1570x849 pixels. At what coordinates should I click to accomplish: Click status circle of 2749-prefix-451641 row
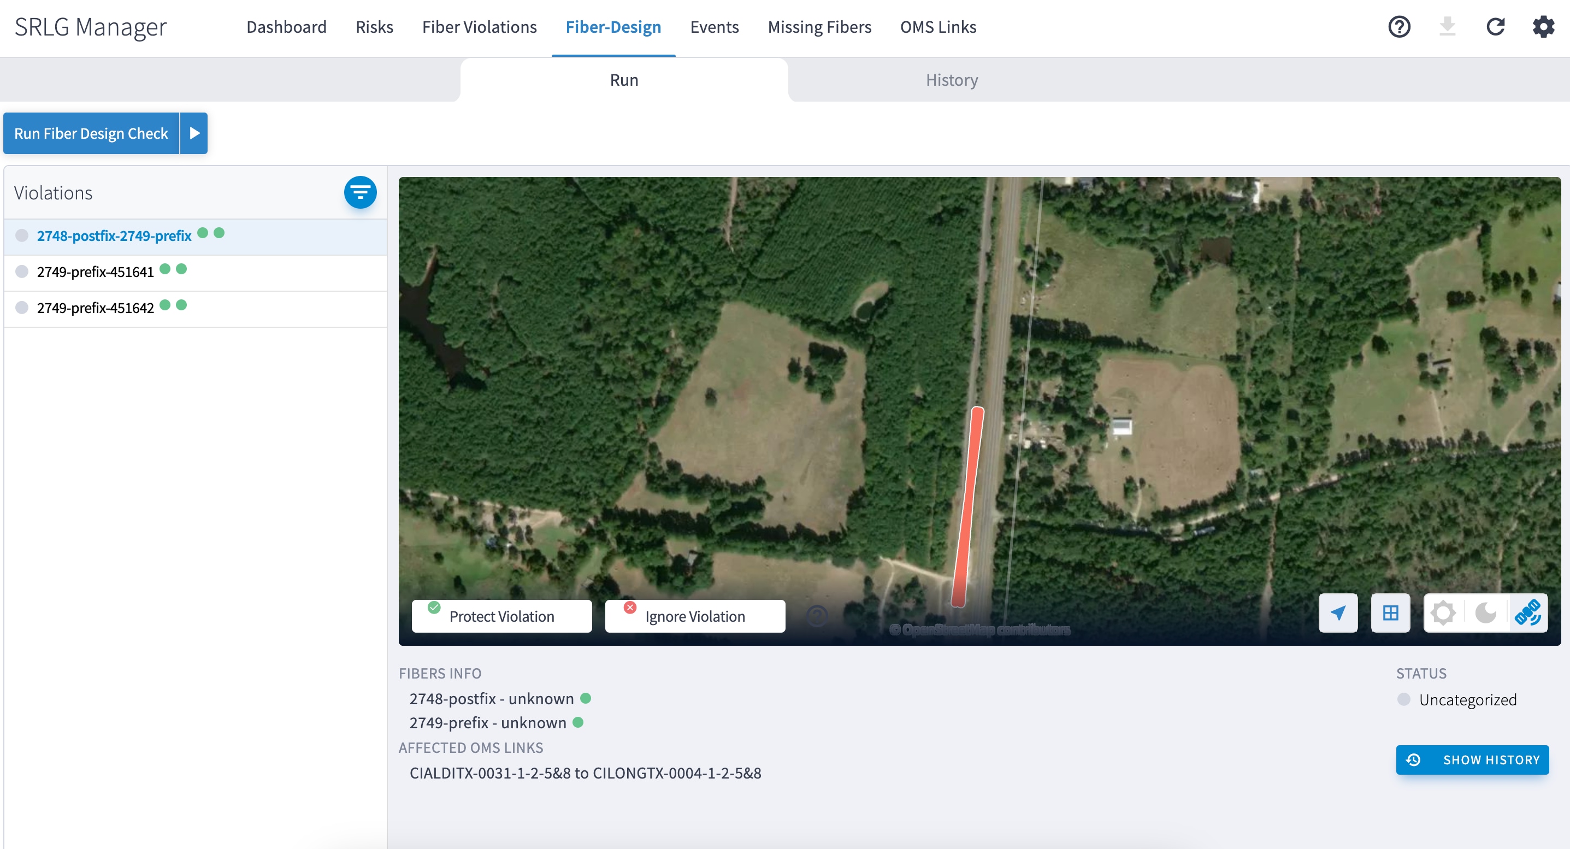(x=22, y=272)
